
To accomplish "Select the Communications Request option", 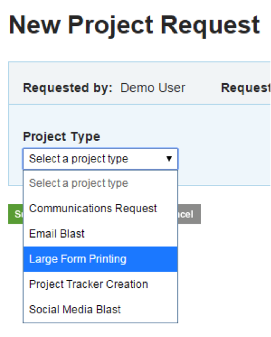I will [x=100, y=209].
